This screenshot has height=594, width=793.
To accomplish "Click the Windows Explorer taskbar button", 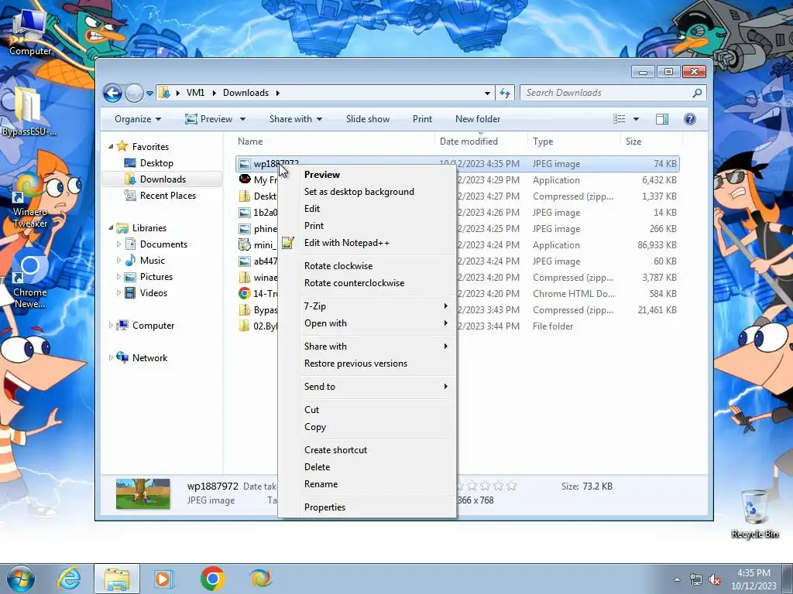I will point(117,579).
